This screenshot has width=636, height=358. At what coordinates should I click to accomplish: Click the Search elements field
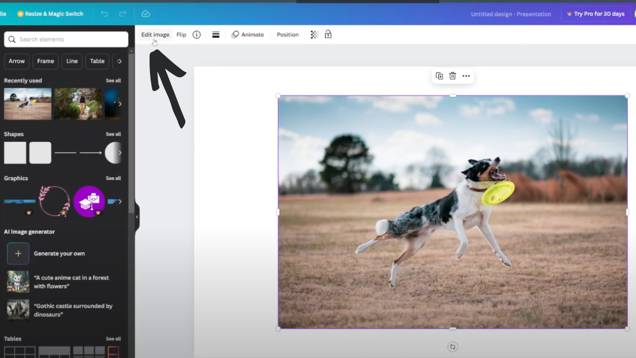pyautogui.click(x=66, y=39)
